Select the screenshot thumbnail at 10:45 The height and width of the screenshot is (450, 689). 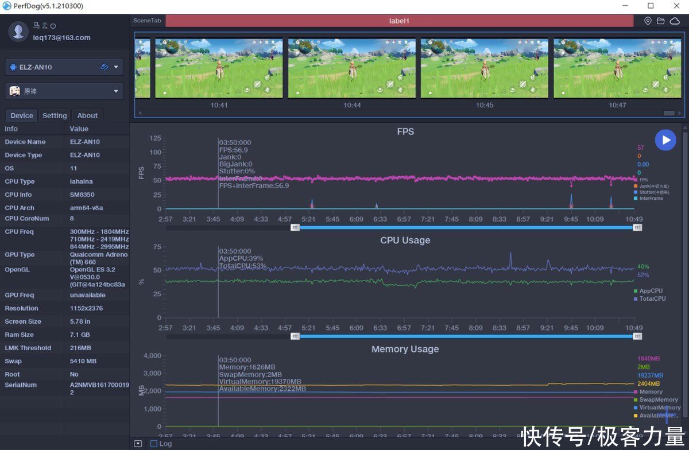485,68
